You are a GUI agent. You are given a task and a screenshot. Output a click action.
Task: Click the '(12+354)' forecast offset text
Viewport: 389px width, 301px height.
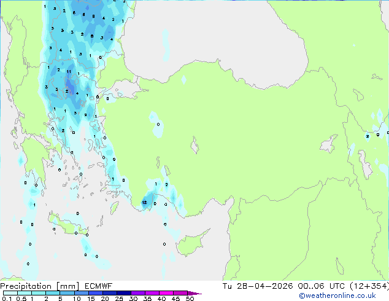(369, 286)
